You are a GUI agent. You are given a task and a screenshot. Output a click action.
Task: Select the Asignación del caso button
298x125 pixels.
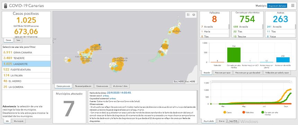point(277,6)
